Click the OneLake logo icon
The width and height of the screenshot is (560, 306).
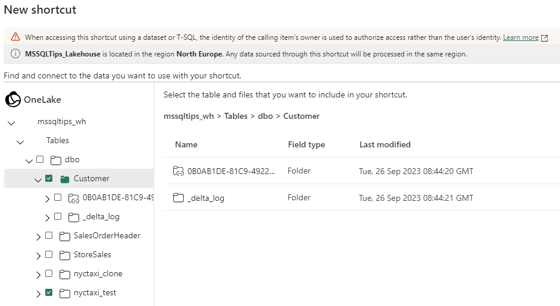tap(13, 99)
